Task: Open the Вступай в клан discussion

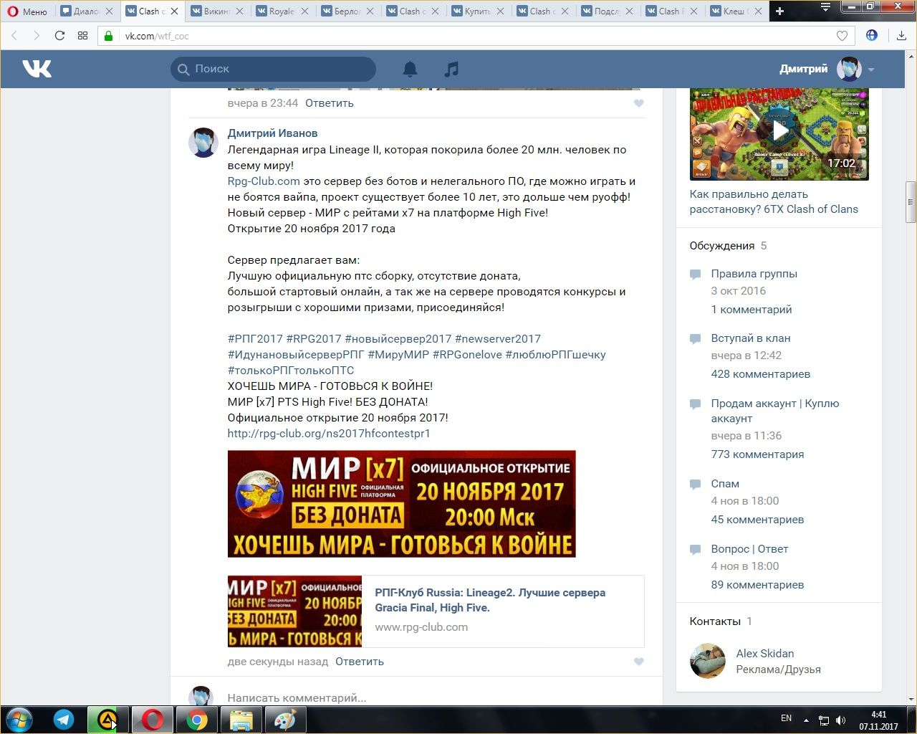Action: coord(750,338)
